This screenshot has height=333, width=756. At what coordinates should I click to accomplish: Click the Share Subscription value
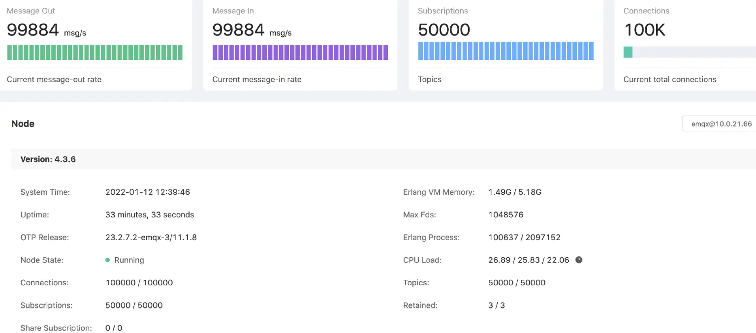coord(113,328)
